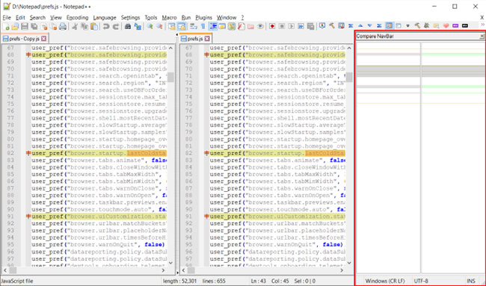
Task: Create a new document with the New icon
Action: tap(5, 26)
